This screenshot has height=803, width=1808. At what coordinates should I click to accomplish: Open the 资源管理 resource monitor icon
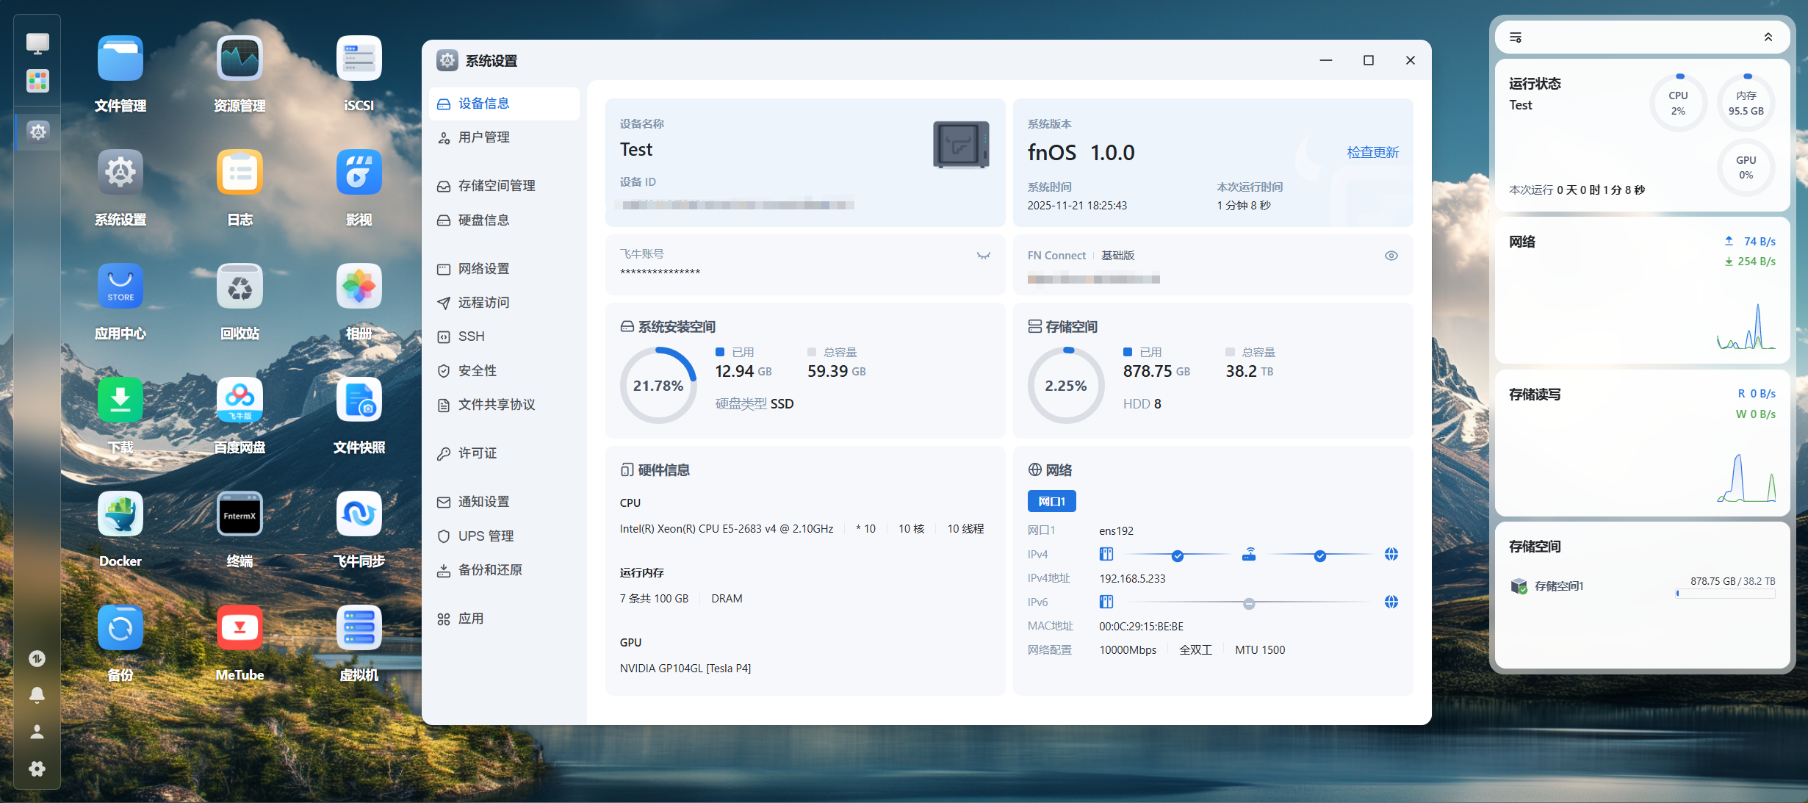coord(239,59)
